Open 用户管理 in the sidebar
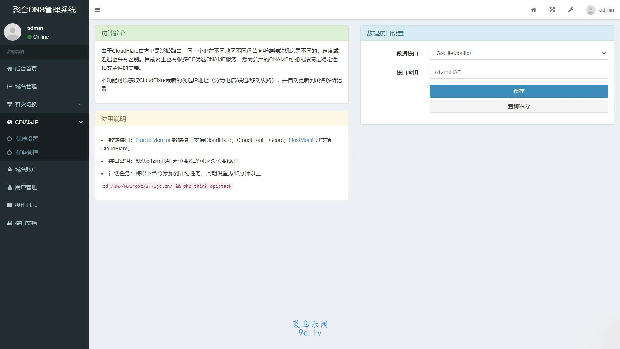The width and height of the screenshot is (620, 349). coord(26,187)
